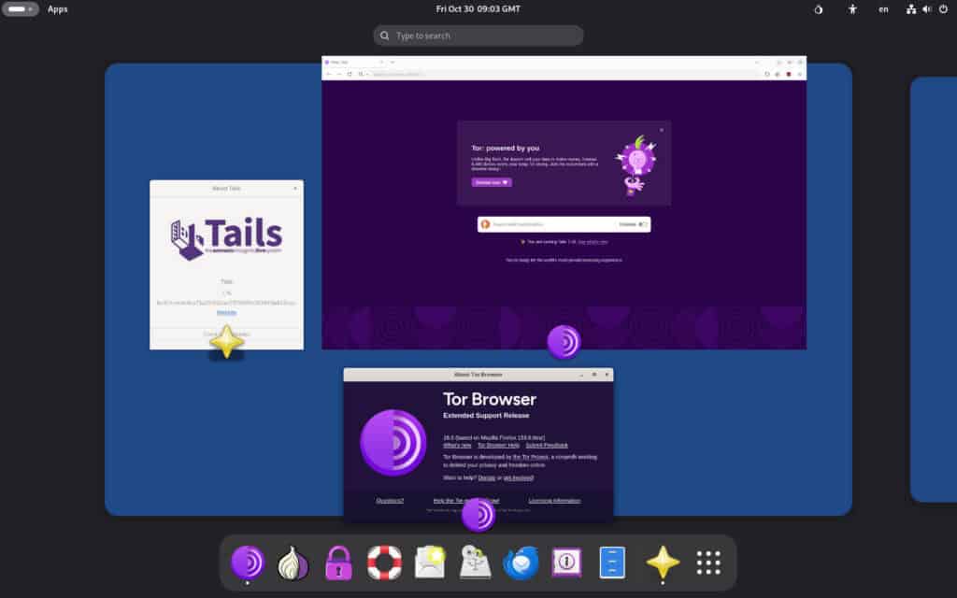Screen dimensions: 957x598
Task: Open Tails documentation lifebuoy icon in dash
Action: click(384, 562)
